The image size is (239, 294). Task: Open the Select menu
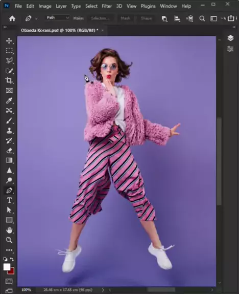point(91,6)
